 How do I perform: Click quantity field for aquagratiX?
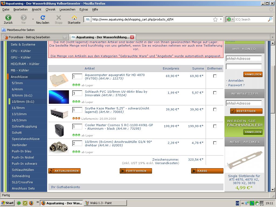point(77,77)
